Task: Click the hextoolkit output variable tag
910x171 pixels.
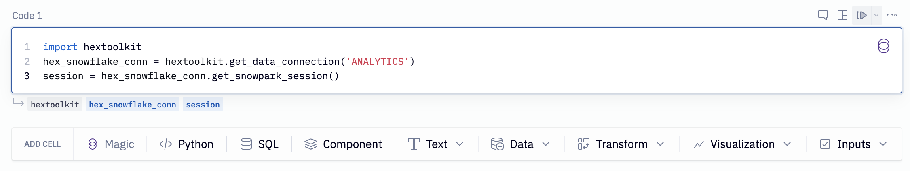Action: coord(55,105)
